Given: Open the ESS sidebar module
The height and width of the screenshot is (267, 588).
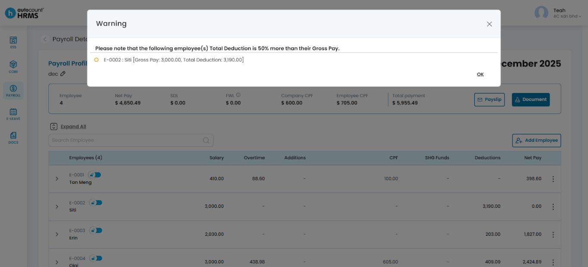Looking at the screenshot, I should click(13, 42).
